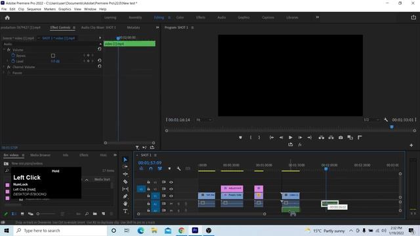Go to In point in Program monitor
420x236 pixels.
(272, 138)
